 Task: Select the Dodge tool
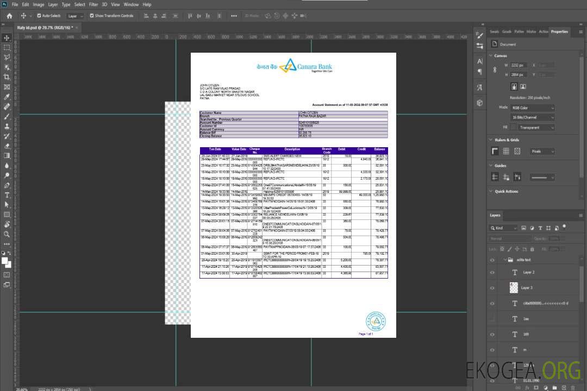(7, 175)
